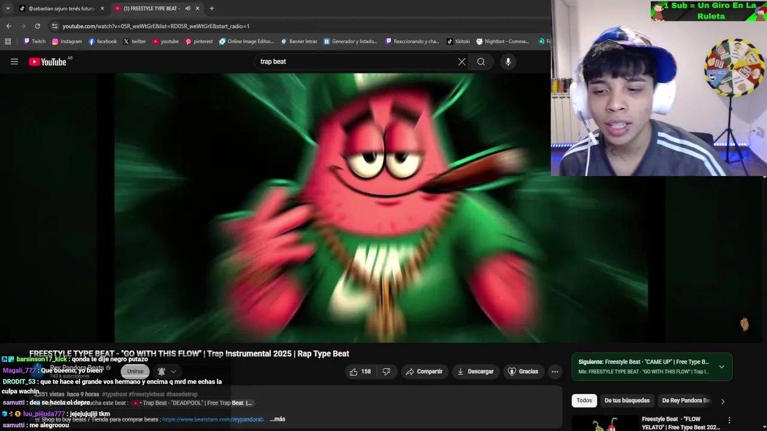This screenshot has width=767, height=431.
Task: Show more filter chips with right arrow
Action: point(723,401)
